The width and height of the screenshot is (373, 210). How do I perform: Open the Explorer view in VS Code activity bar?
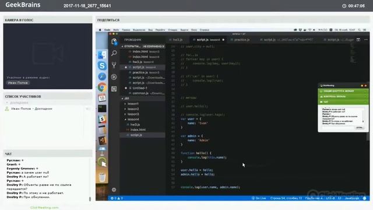tap(114, 41)
